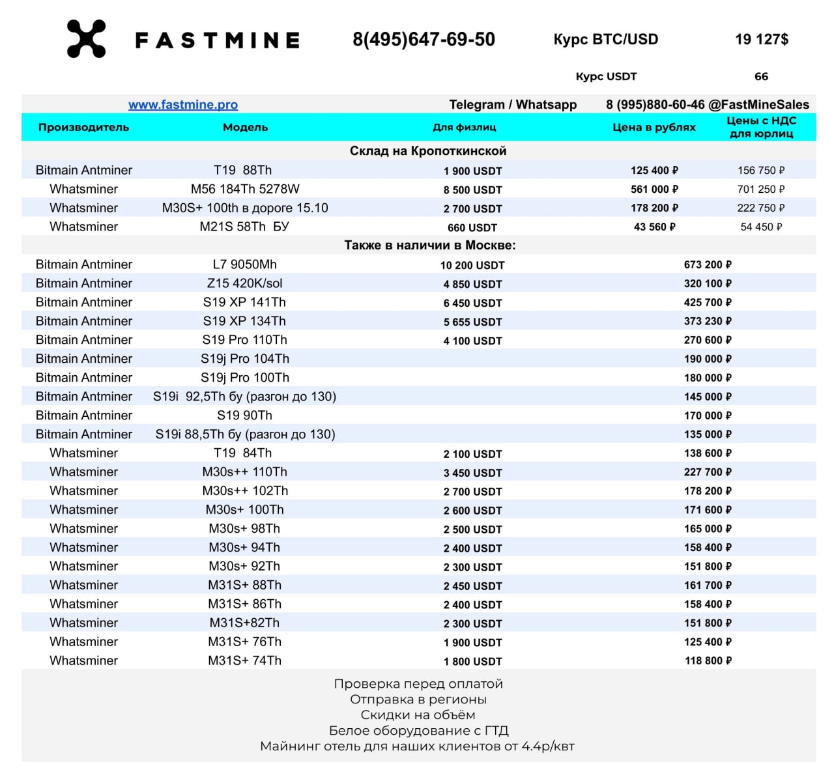Select the 145 000 ₽ price

[708, 397]
